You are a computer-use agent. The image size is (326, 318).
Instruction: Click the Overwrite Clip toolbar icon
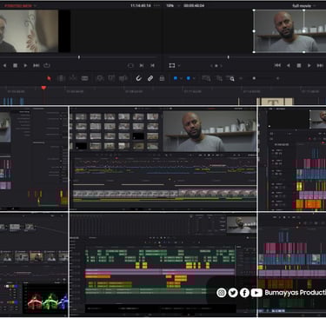(x=111, y=78)
